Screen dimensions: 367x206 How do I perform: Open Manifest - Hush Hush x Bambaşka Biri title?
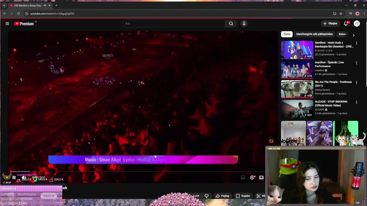coord(334,45)
